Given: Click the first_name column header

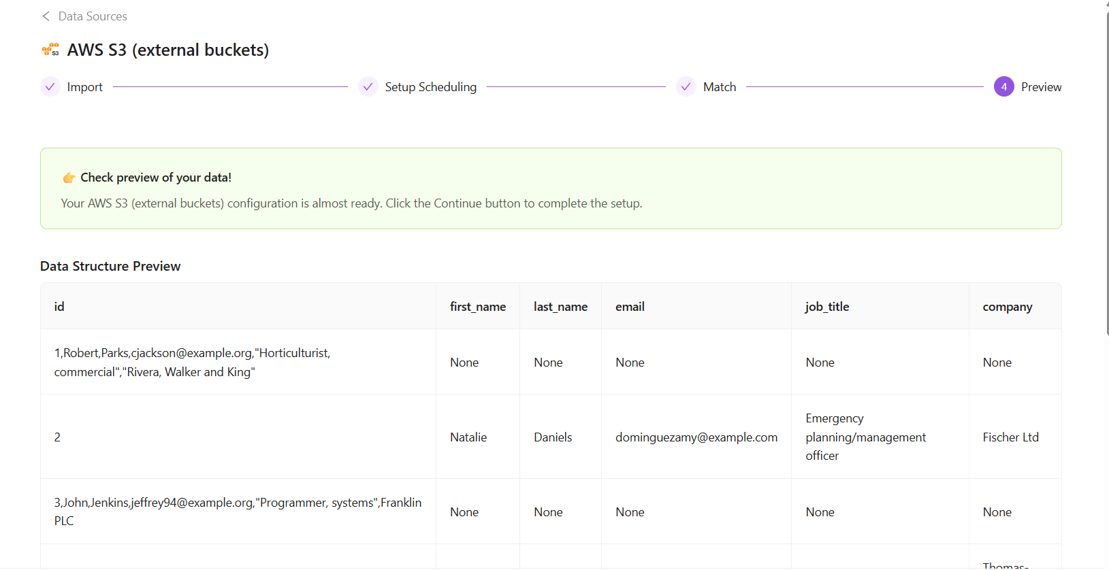Looking at the screenshot, I should pyautogui.click(x=477, y=307).
